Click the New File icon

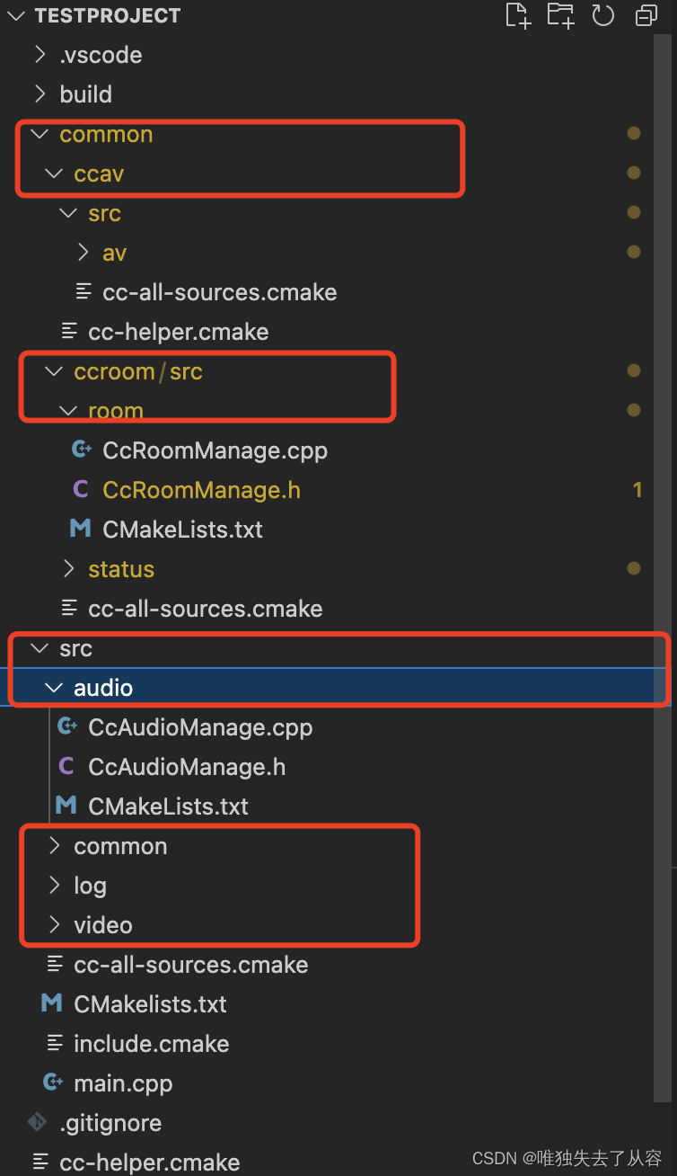[x=518, y=15]
